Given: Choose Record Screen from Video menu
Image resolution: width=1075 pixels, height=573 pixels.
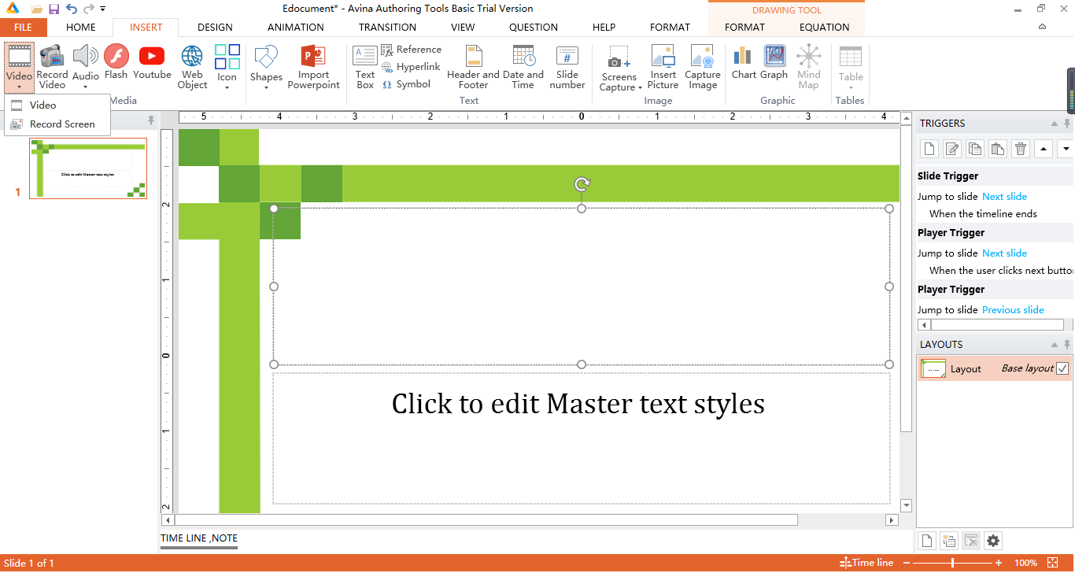Looking at the screenshot, I should [61, 124].
